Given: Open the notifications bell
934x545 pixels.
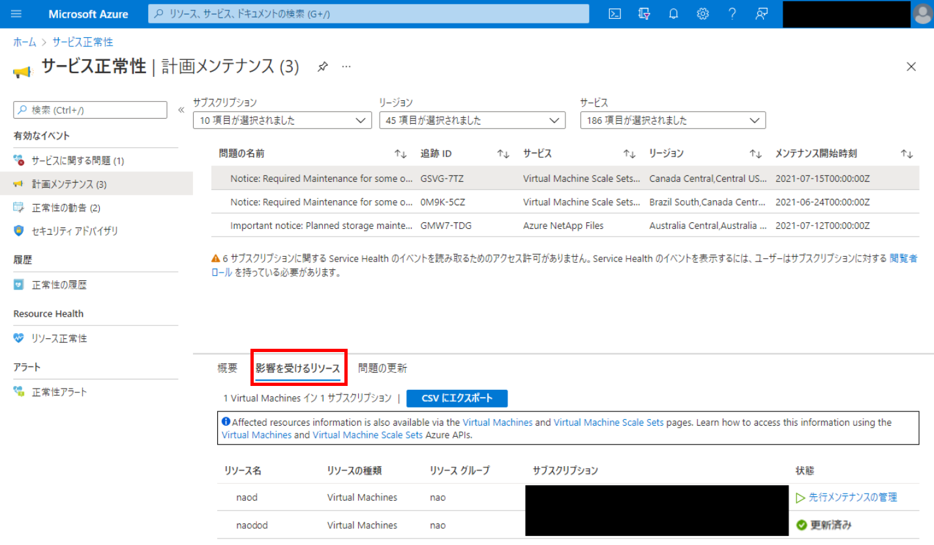Looking at the screenshot, I should (x=674, y=14).
